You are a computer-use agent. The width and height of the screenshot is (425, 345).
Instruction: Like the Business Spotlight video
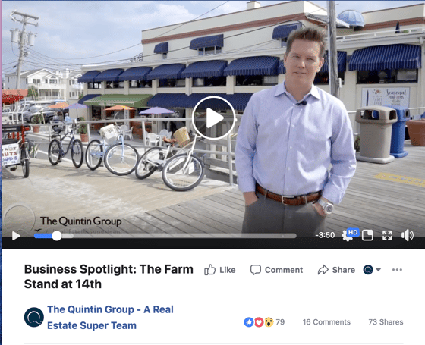tap(220, 270)
